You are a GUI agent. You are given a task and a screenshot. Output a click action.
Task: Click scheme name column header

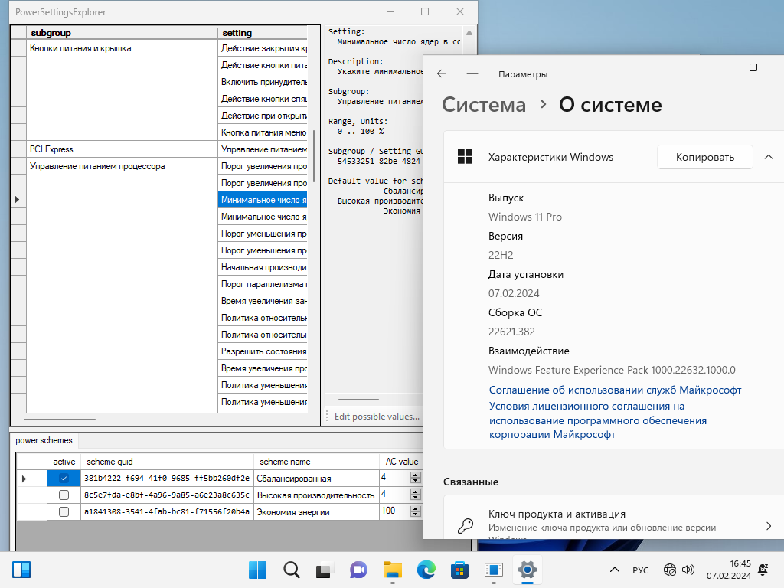(x=316, y=462)
